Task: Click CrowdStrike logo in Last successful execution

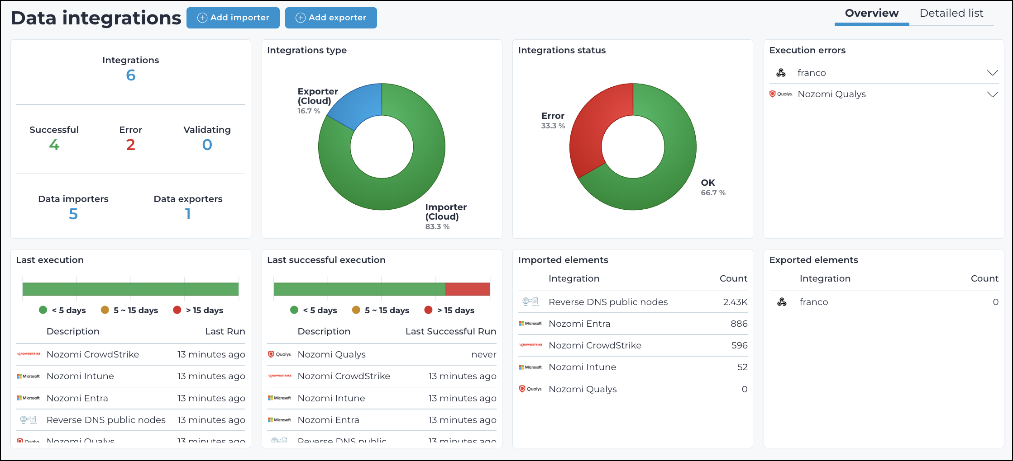Action: [x=279, y=376]
